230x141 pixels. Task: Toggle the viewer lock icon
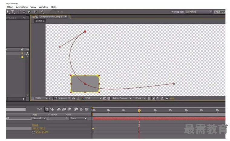[x=36, y=17]
